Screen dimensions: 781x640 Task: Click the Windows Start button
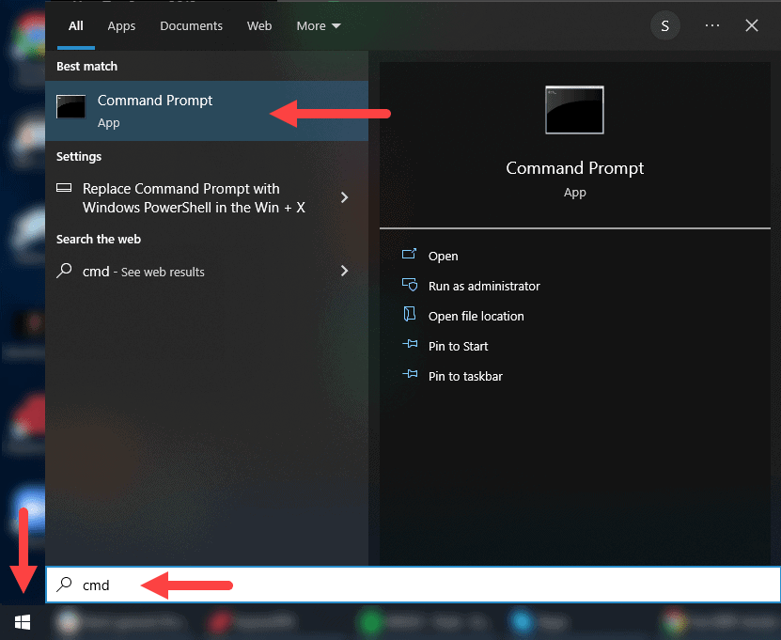coord(22,622)
